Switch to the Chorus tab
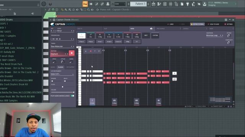The width and height of the screenshot is (245, 137). tap(195, 29)
